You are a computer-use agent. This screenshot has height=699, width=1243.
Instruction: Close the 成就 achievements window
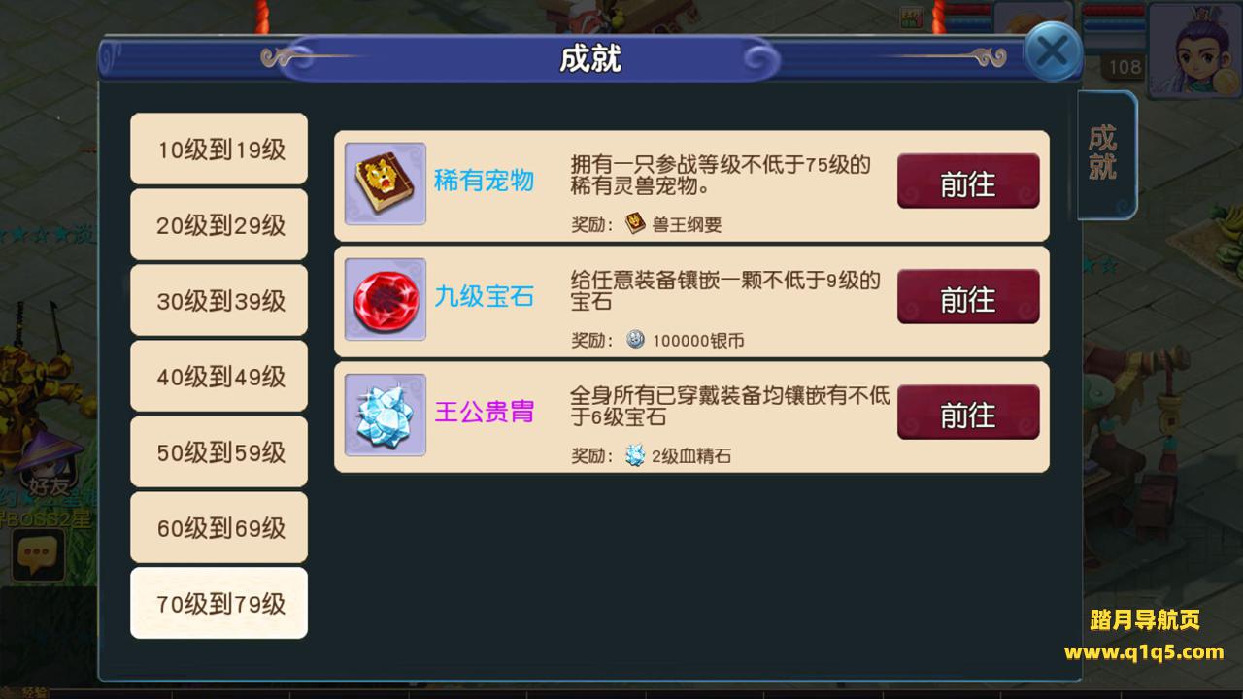click(1053, 50)
